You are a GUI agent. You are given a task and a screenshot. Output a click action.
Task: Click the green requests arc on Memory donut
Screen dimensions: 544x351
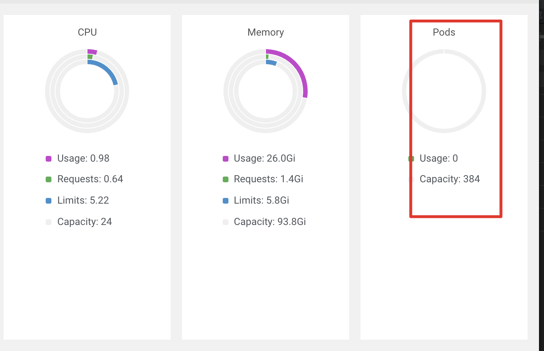267,56
